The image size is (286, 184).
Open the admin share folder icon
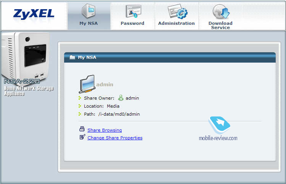click(x=87, y=84)
